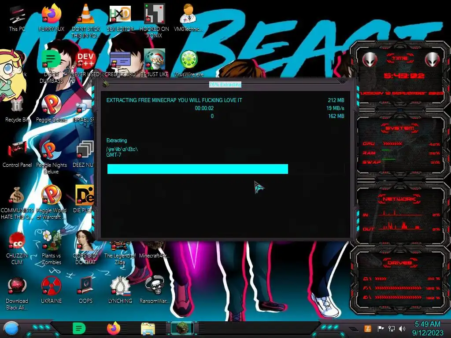451x338 pixels.
Task: Close the extracting window
Action: click(x=342, y=81)
